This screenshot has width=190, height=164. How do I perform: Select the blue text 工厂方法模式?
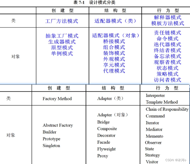pos(61,21)
